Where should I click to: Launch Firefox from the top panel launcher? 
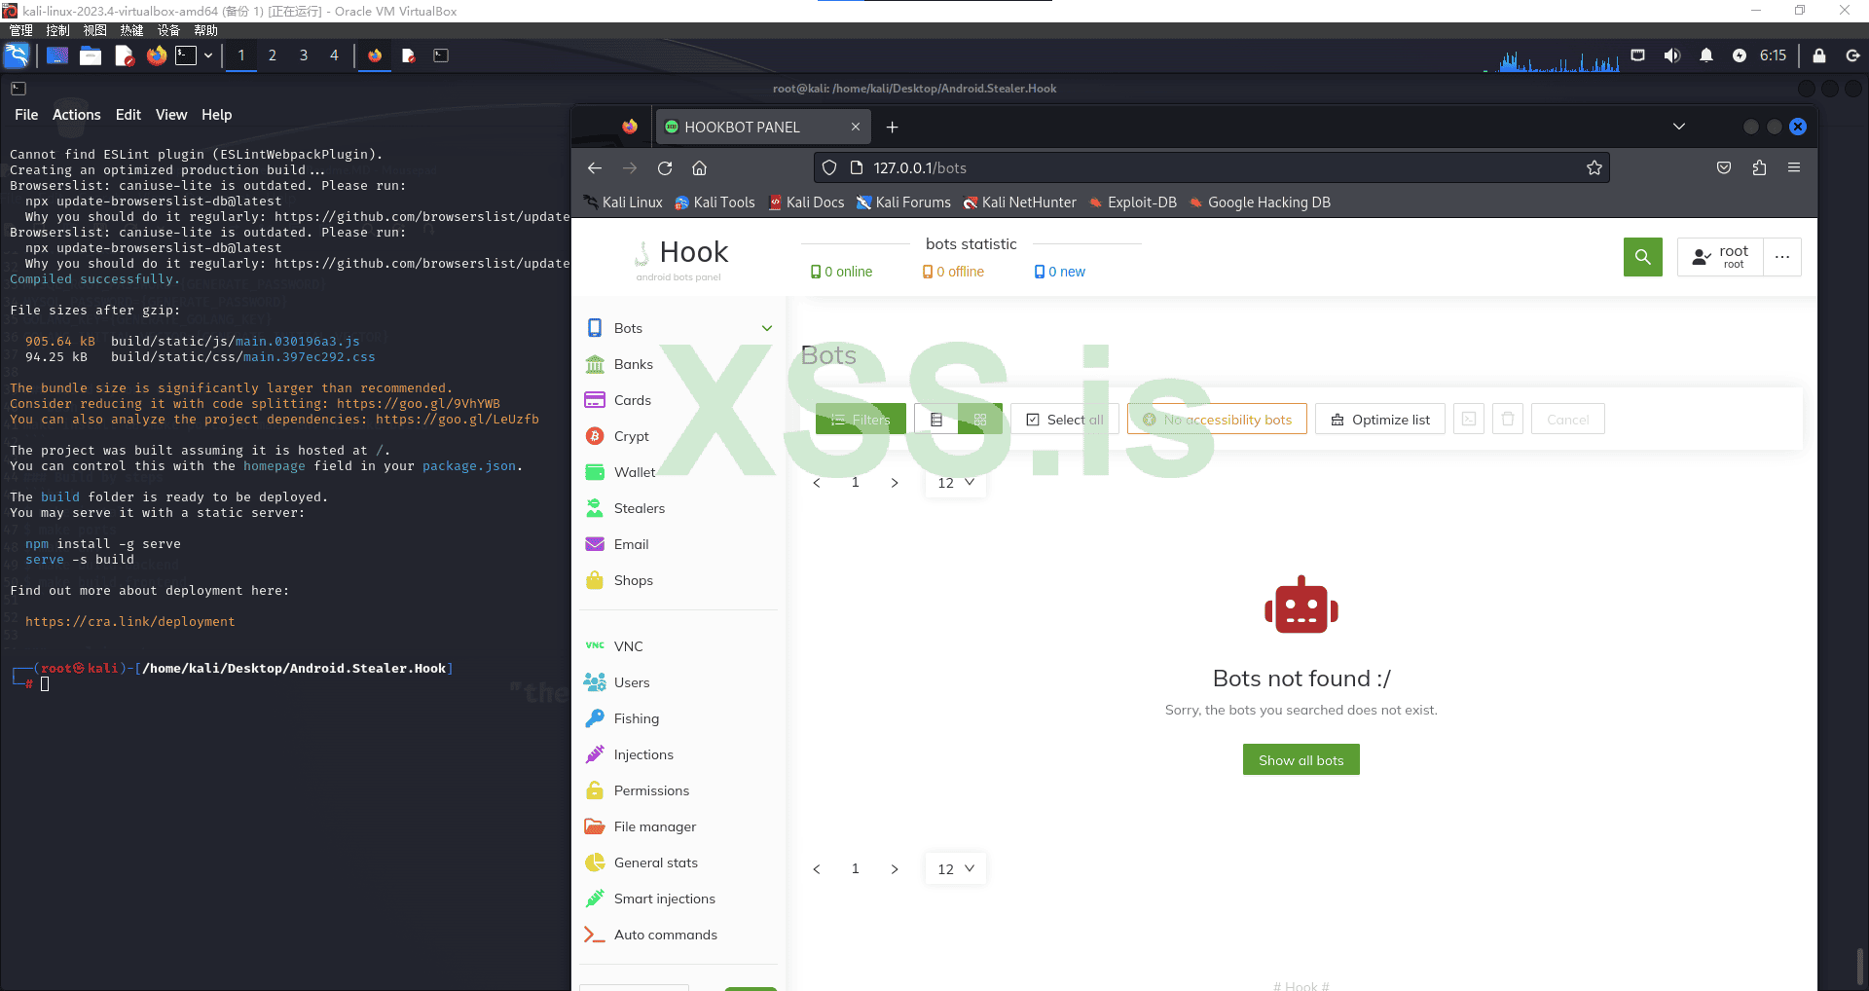click(156, 55)
